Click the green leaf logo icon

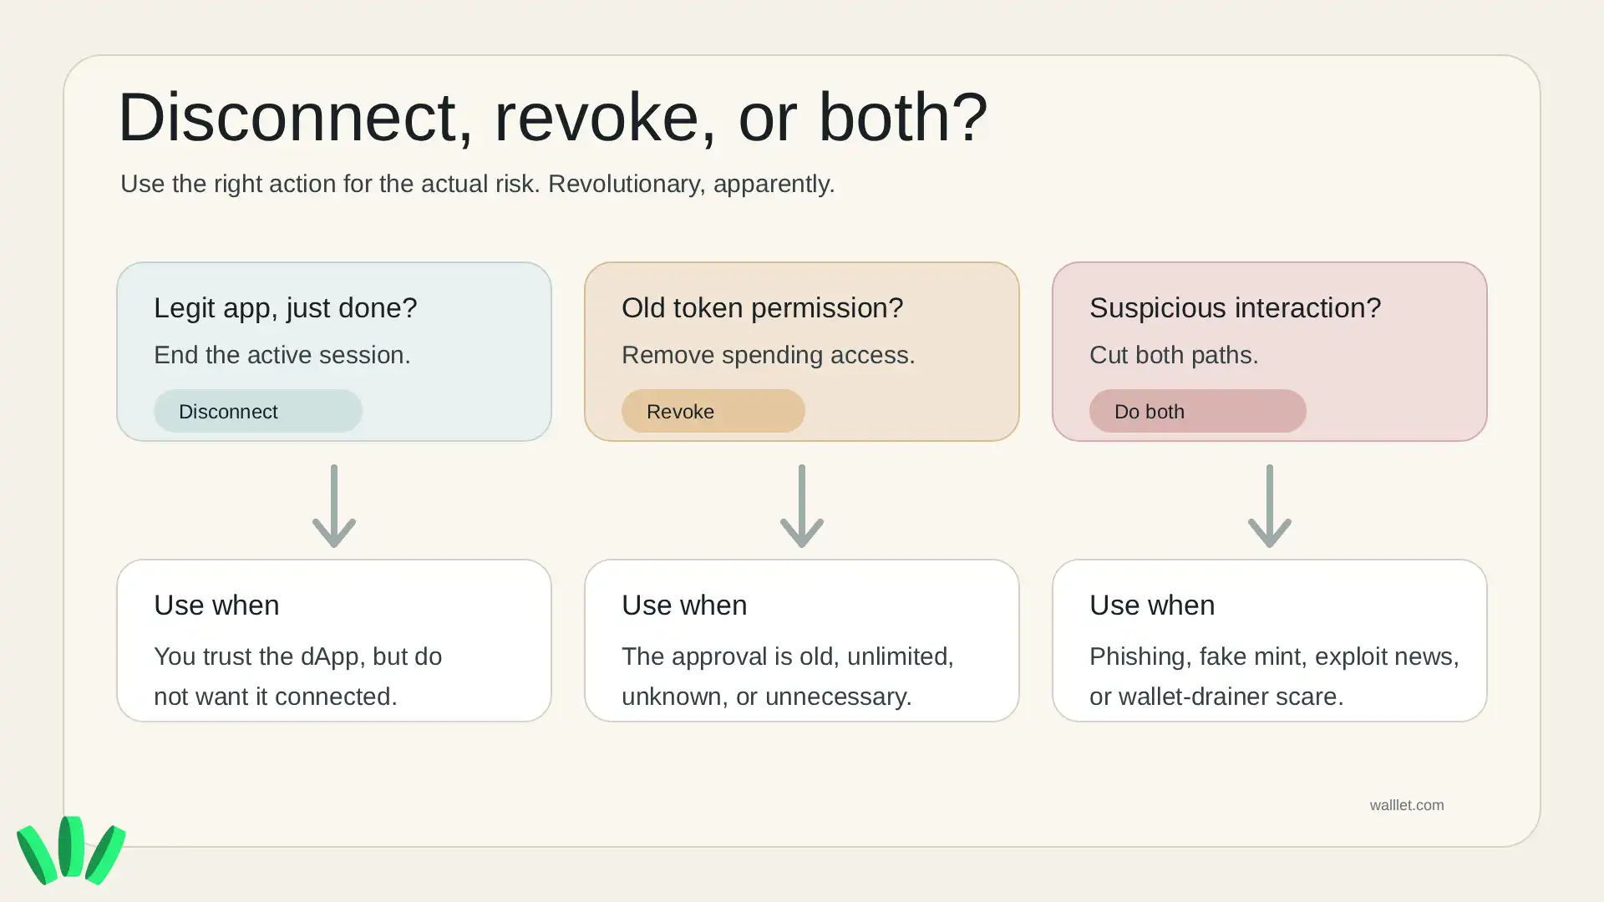point(71,850)
